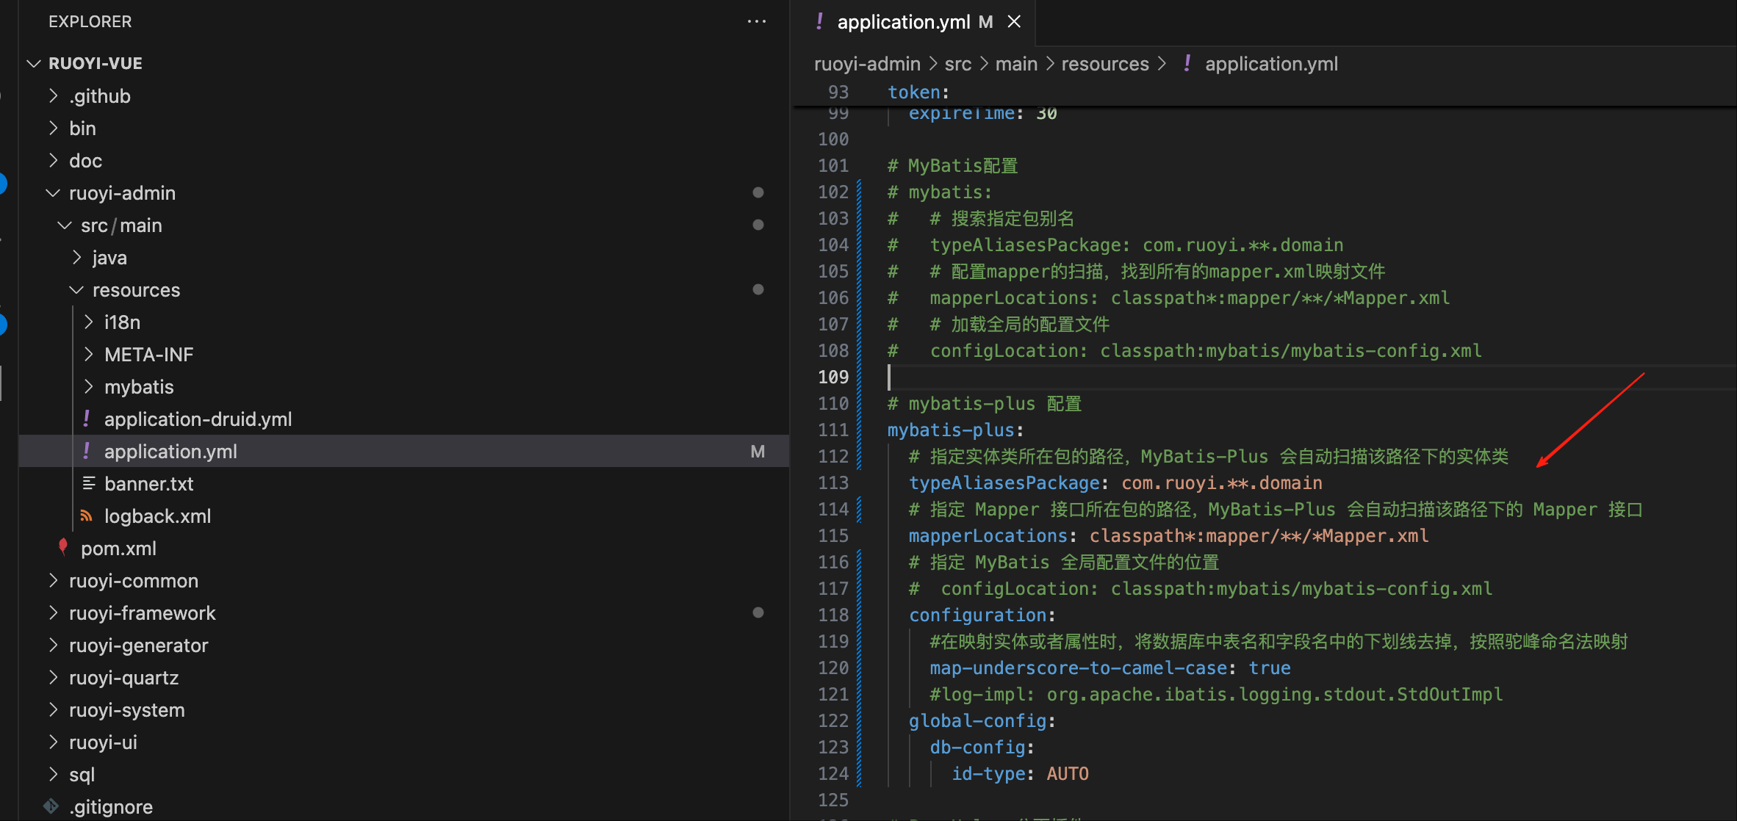Image resolution: width=1737 pixels, height=821 pixels.
Task: Expand the ruoyi-framework module folder
Action: click(x=142, y=613)
